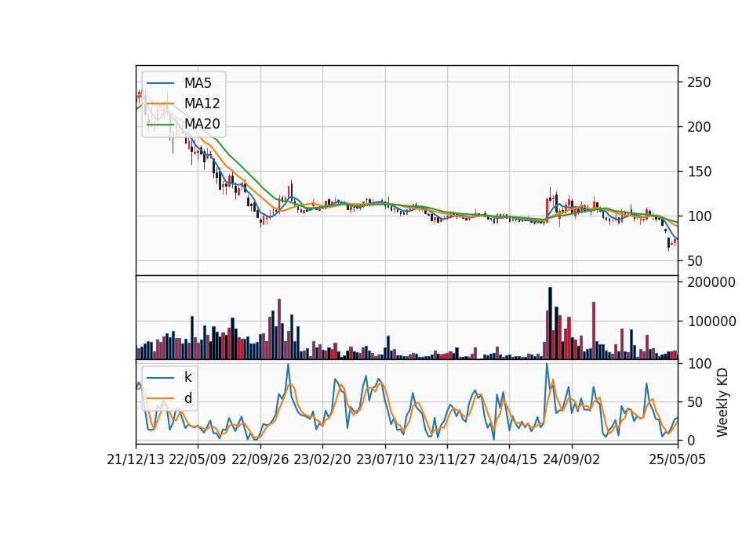Click the 150 price axis label
The width and height of the screenshot is (753, 541).
699,172
